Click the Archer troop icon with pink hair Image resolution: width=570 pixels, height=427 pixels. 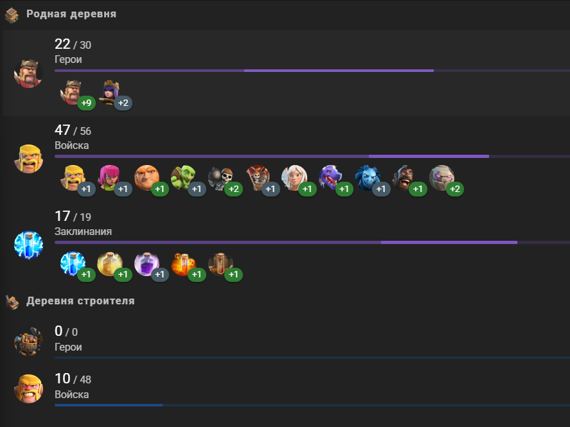110,178
